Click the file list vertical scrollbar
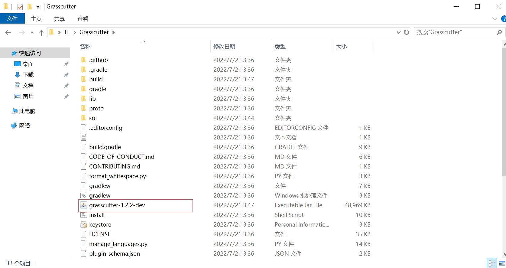Viewport: 506px width, 268px height. [x=504, y=112]
